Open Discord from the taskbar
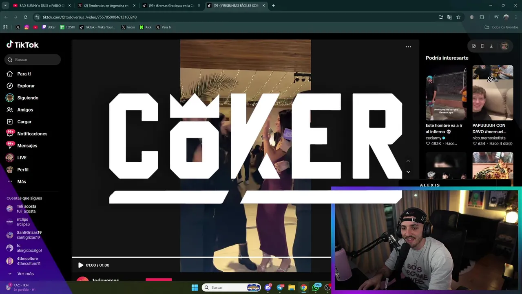 (268, 287)
